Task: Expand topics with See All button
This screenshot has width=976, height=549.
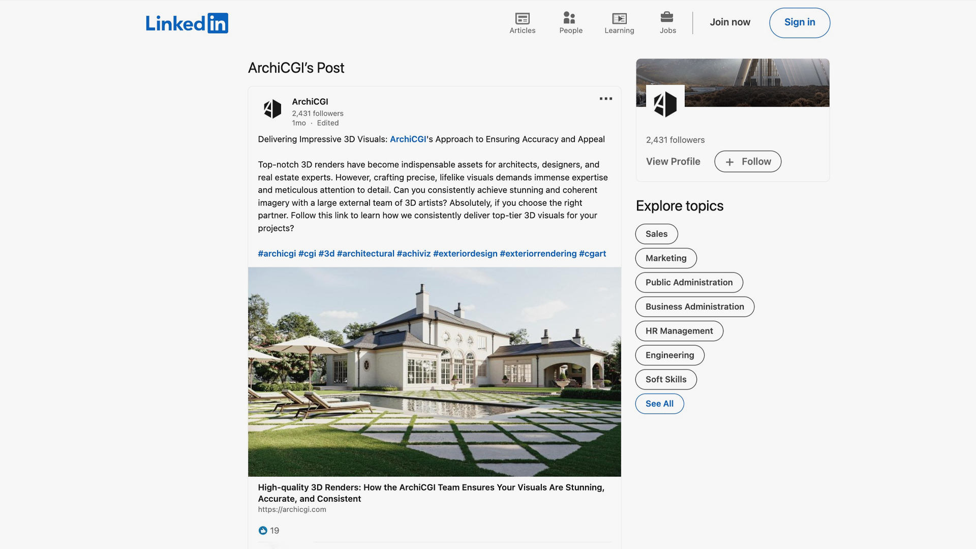Action: (660, 403)
